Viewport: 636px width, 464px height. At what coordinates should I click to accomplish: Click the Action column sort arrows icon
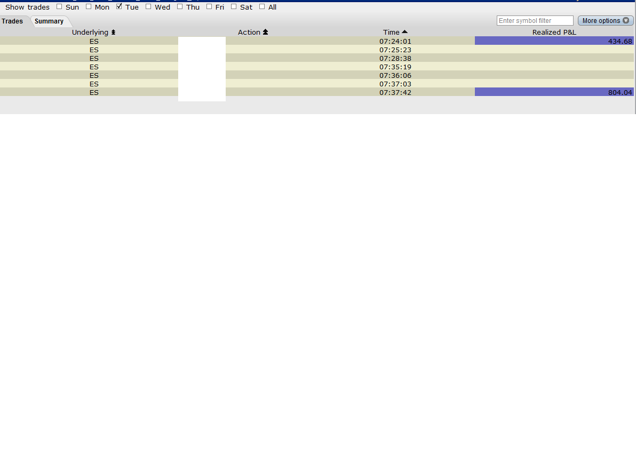[265, 32]
